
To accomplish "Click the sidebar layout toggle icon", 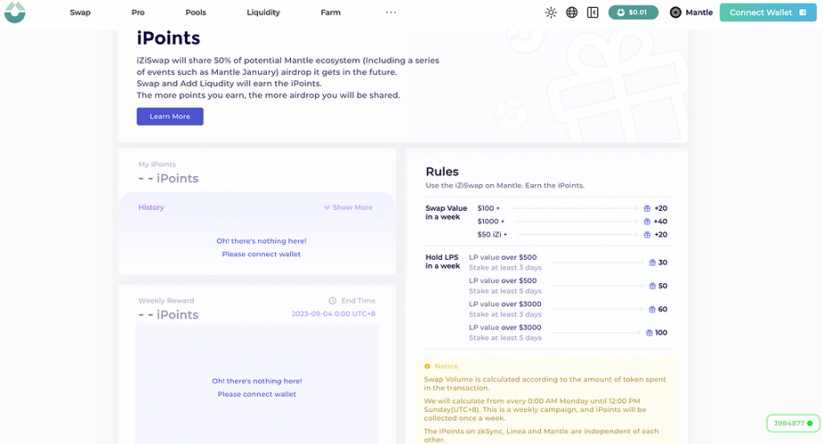I will 593,13.
